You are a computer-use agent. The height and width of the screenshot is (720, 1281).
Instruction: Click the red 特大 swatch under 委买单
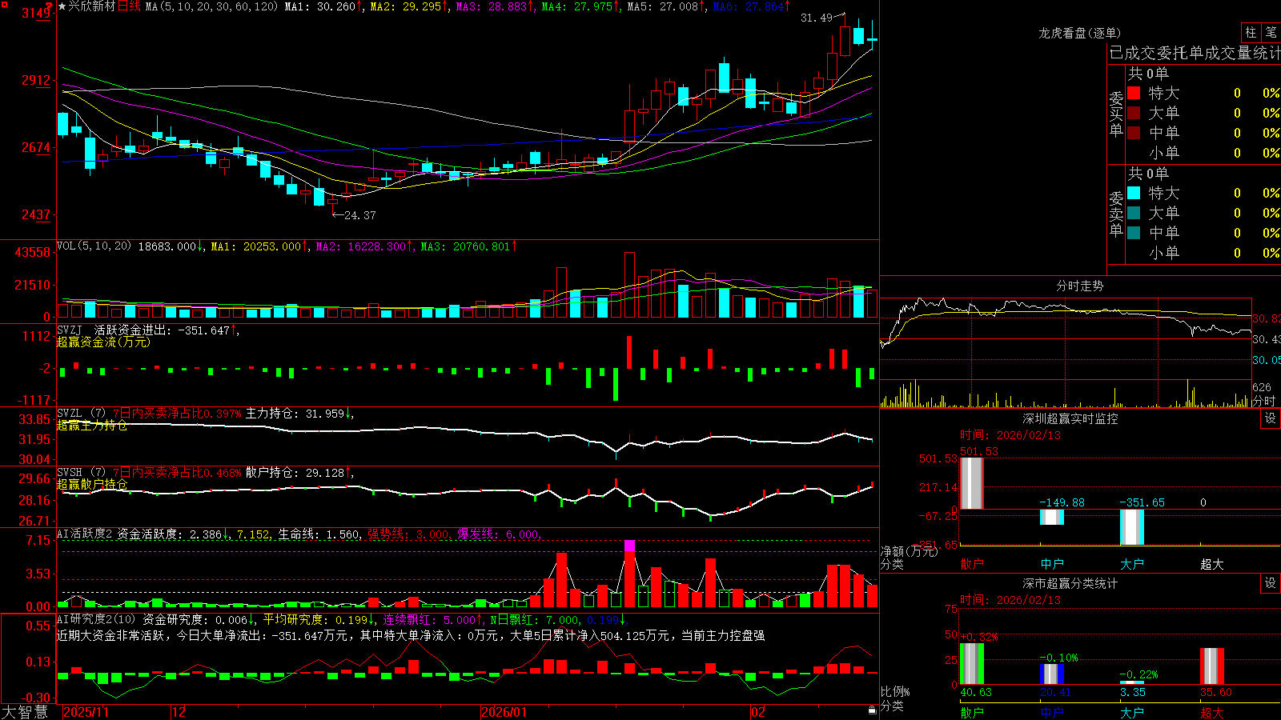(x=1134, y=93)
